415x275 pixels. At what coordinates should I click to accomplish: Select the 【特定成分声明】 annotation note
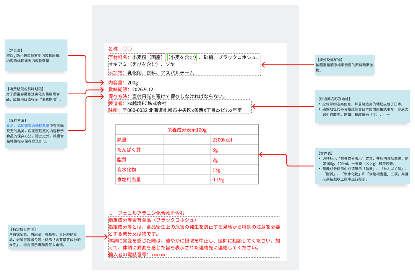tap(46, 237)
